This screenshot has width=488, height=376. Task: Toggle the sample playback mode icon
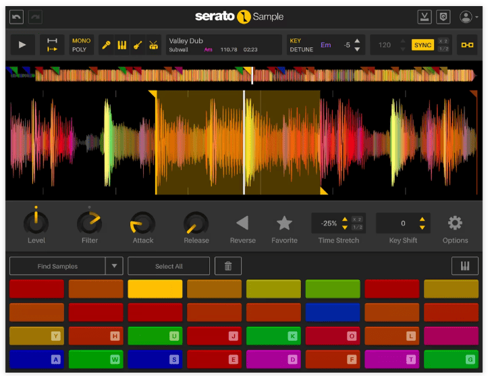[52, 45]
